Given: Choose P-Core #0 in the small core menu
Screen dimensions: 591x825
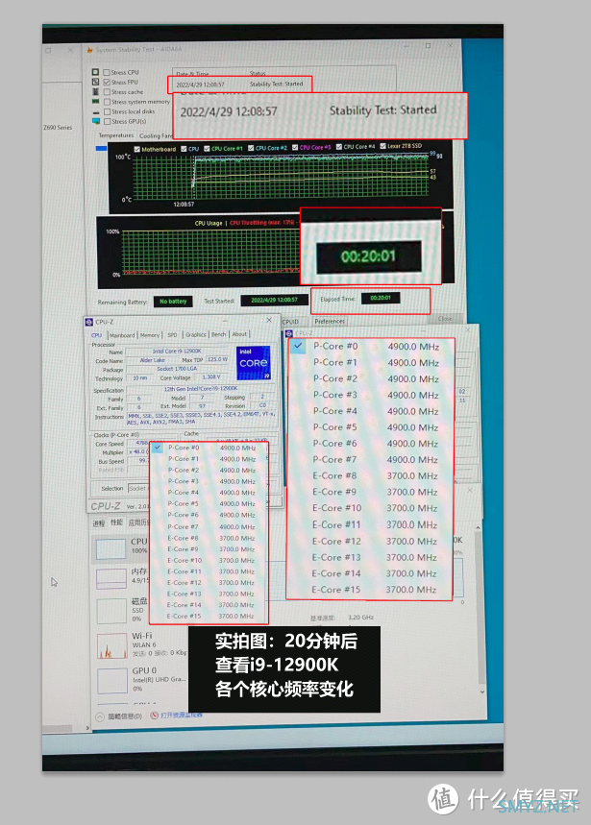Looking at the screenshot, I should (x=210, y=448).
